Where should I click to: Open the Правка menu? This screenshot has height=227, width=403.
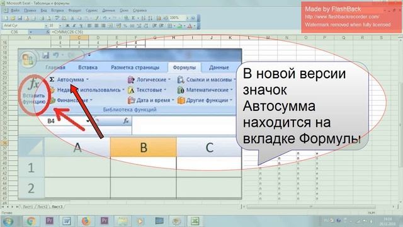pyautogui.click(x=30, y=11)
